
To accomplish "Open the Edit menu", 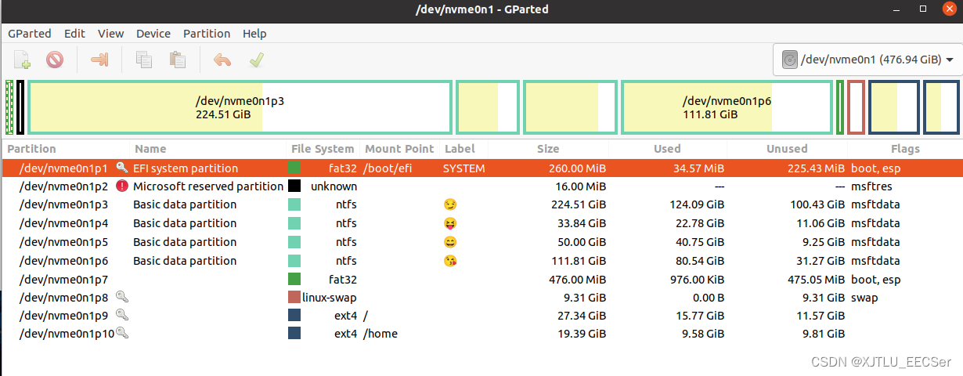I will click(x=75, y=34).
